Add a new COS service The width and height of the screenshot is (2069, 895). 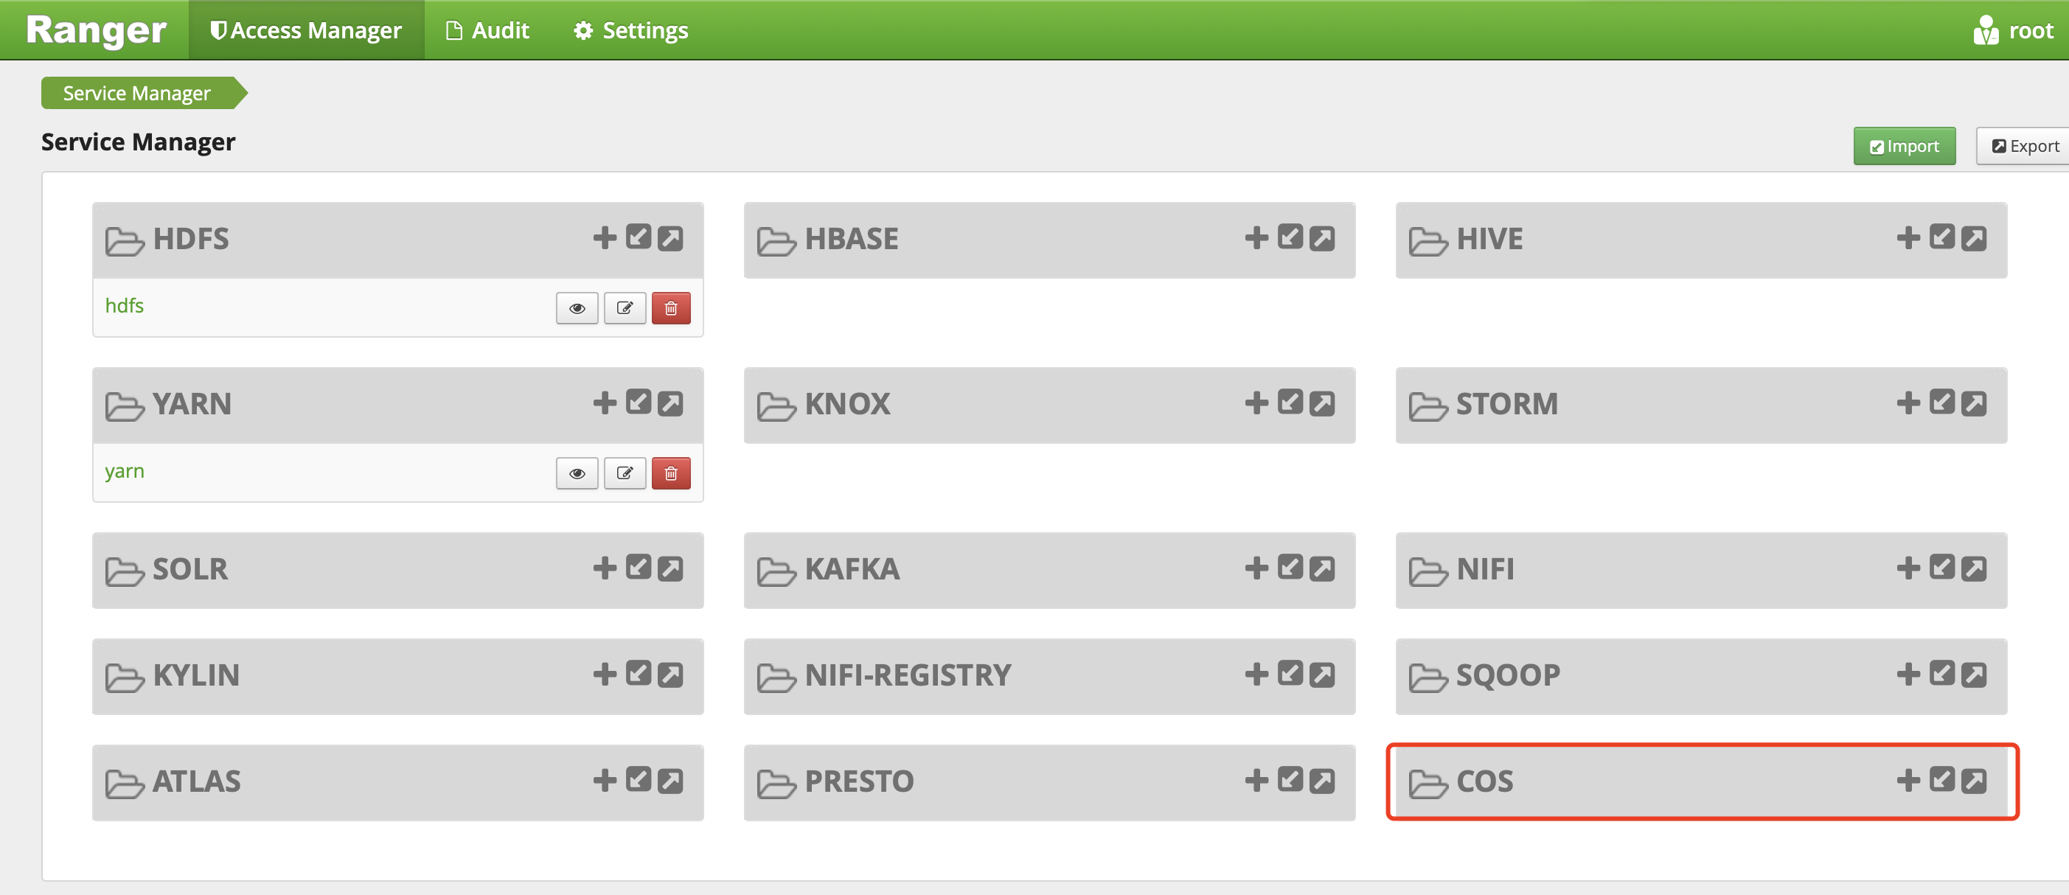[1908, 780]
